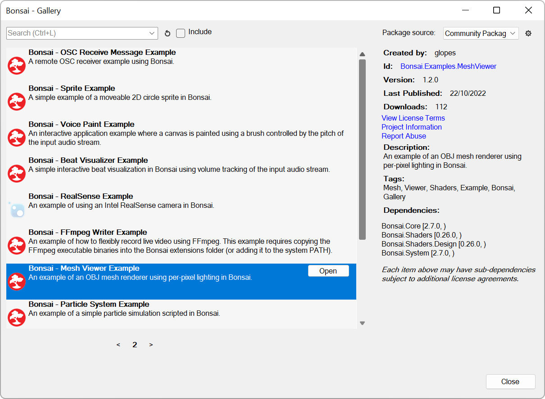Click the last published date 22/10/2022

(468, 94)
